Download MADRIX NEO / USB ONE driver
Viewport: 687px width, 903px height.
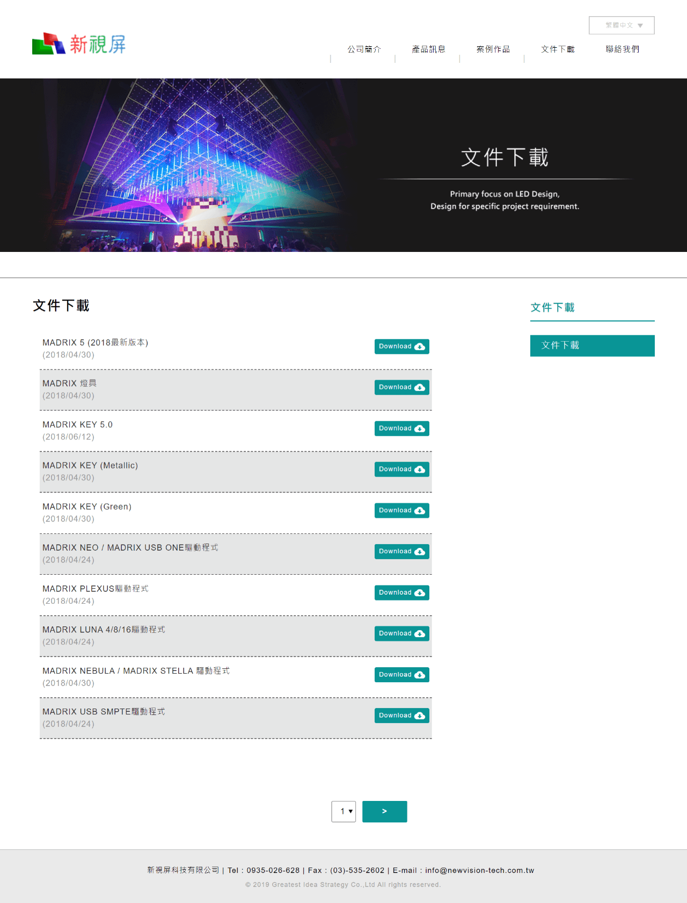(x=402, y=552)
